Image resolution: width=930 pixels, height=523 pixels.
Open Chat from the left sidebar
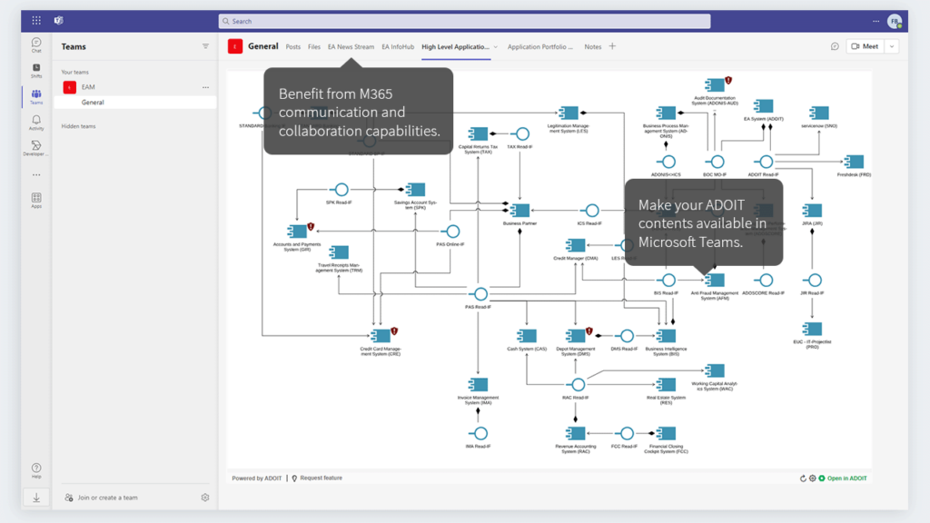coord(36,44)
